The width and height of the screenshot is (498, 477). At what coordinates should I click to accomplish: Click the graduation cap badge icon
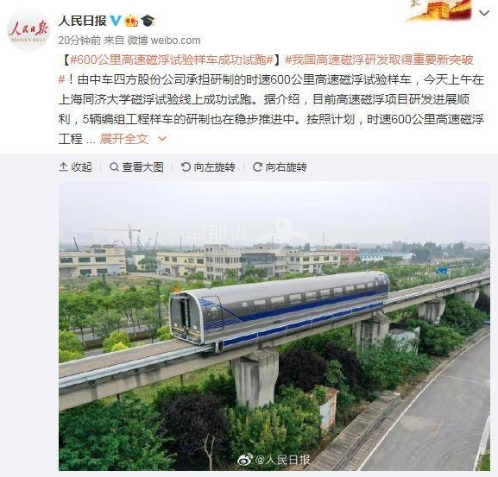point(148,21)
